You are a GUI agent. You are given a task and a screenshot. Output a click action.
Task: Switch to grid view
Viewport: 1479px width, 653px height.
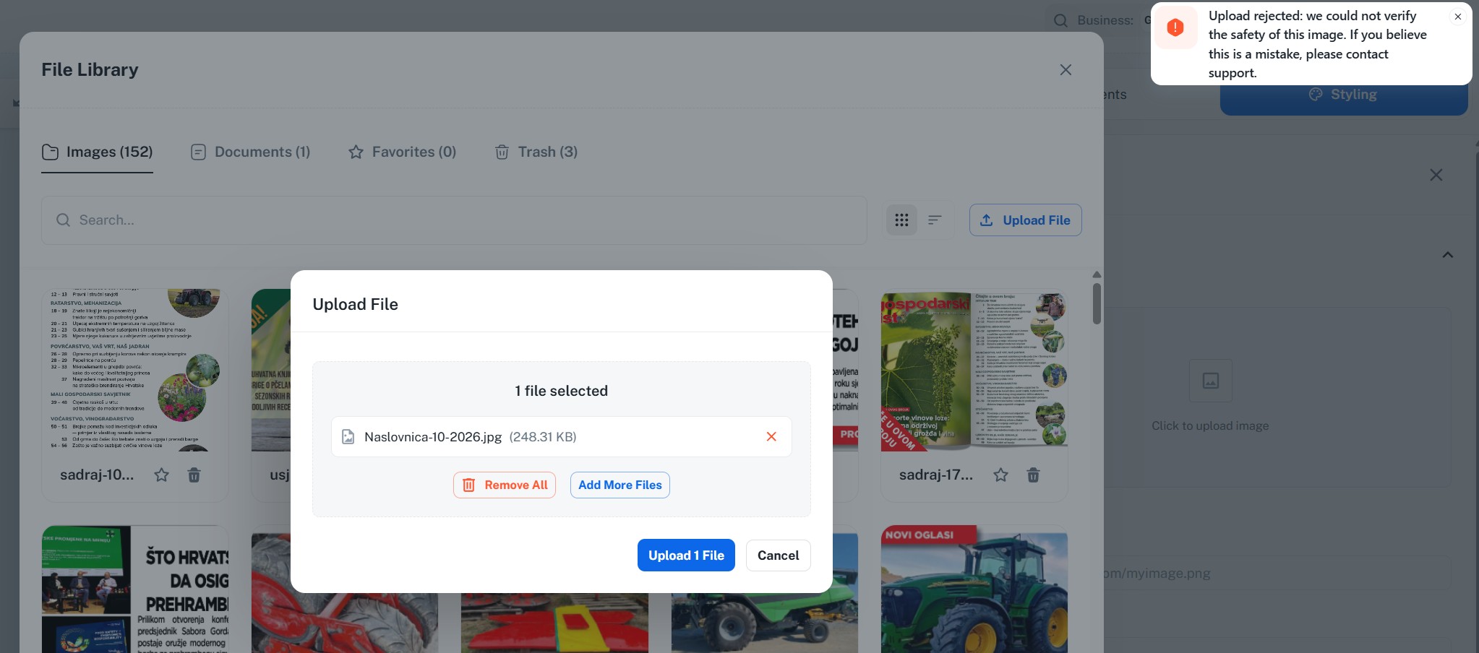tap(901, 220)
